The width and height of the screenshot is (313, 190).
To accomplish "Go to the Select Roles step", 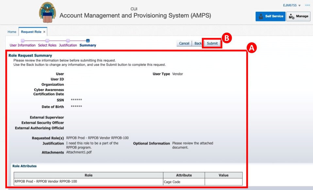I will tap(47, 45).
